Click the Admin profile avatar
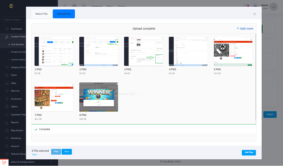This screenshot has height=166, width=283. (273, 7)
